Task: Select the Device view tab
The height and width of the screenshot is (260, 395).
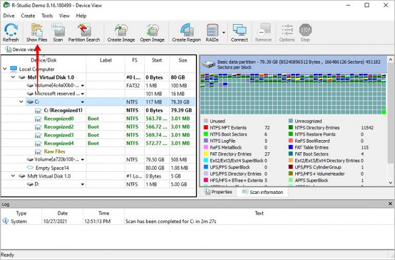Action: pyautogui.click(x=20, y=49)
